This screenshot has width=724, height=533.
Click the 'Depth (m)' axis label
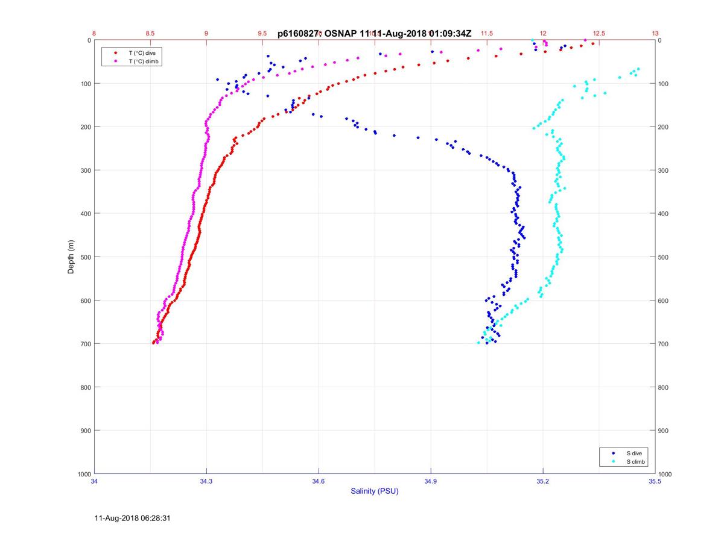point(71,257)
